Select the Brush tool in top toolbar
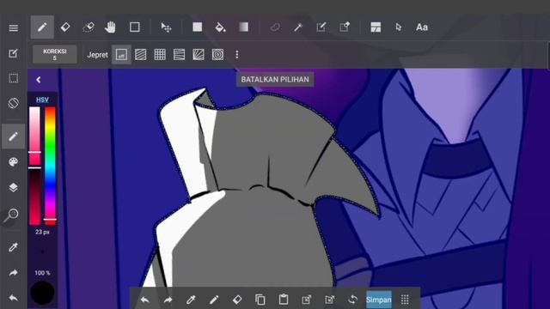The image size is (550, 309). point(42,27)
